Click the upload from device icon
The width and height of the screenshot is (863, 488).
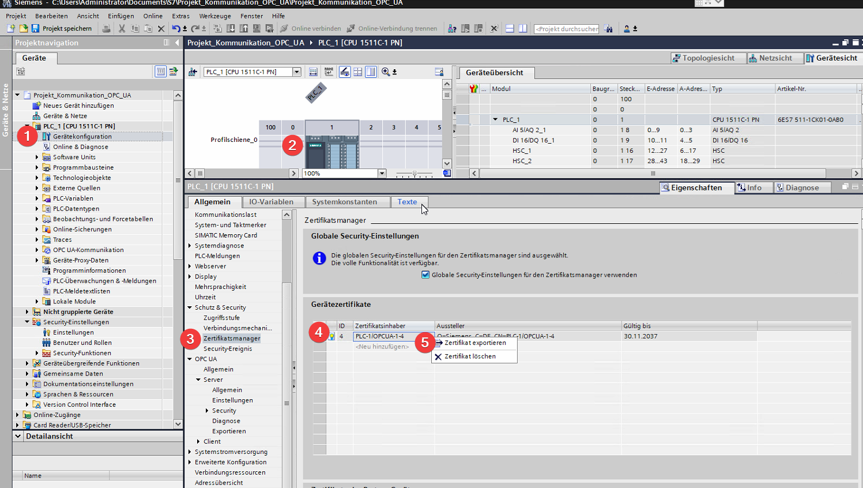pos(244,28)
